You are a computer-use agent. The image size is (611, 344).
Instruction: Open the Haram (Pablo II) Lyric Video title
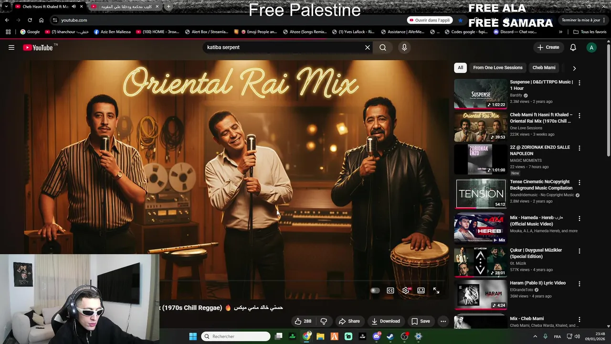tap(537, 283)
